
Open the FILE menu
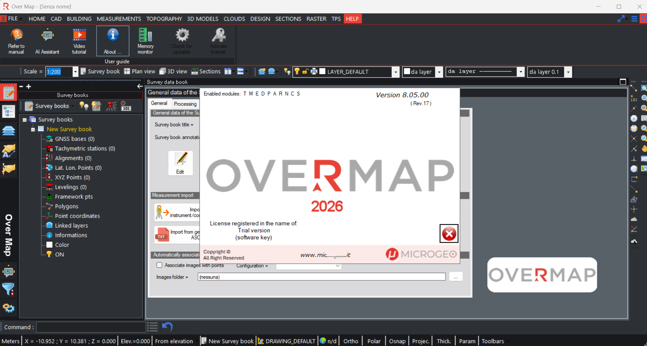pos(13,19)
